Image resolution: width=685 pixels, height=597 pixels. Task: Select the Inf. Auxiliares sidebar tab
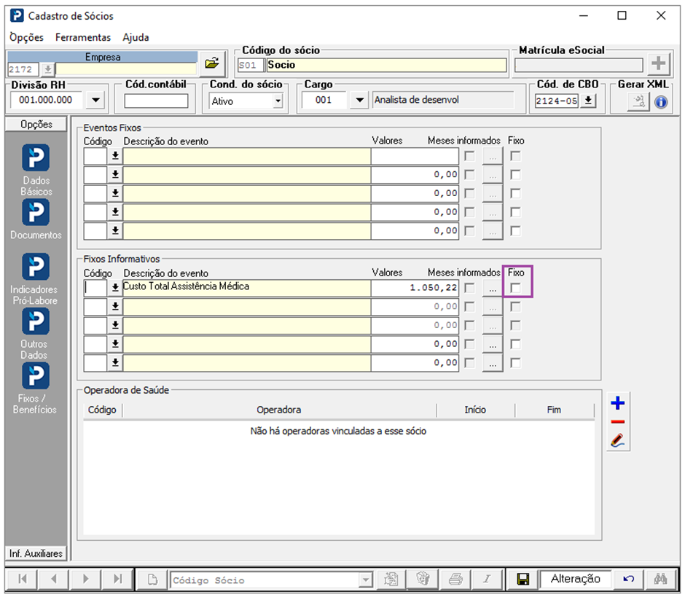pyautogui.click(x=36, y=553)
